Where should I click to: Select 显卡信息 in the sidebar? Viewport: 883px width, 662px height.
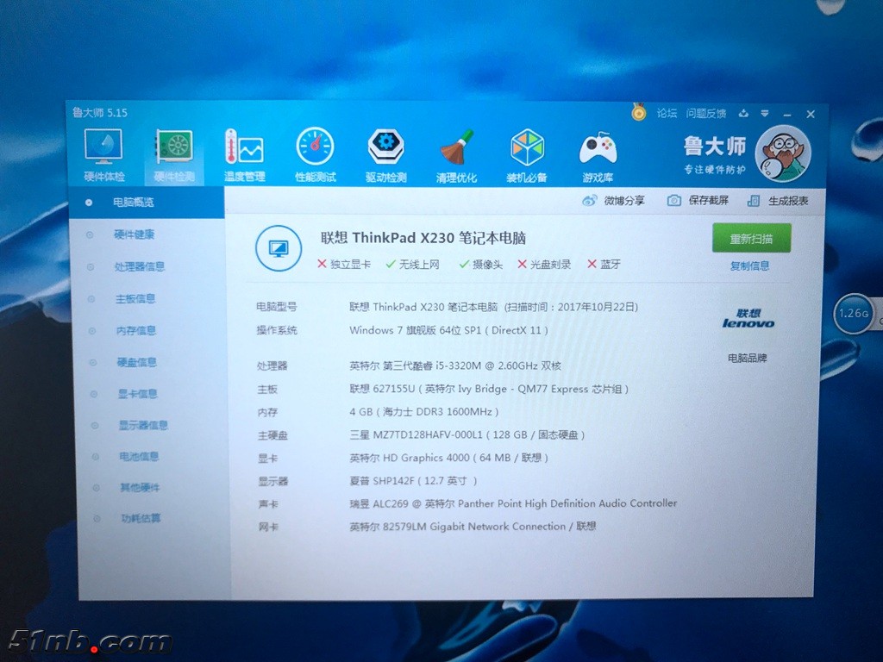tap(137, 393)
